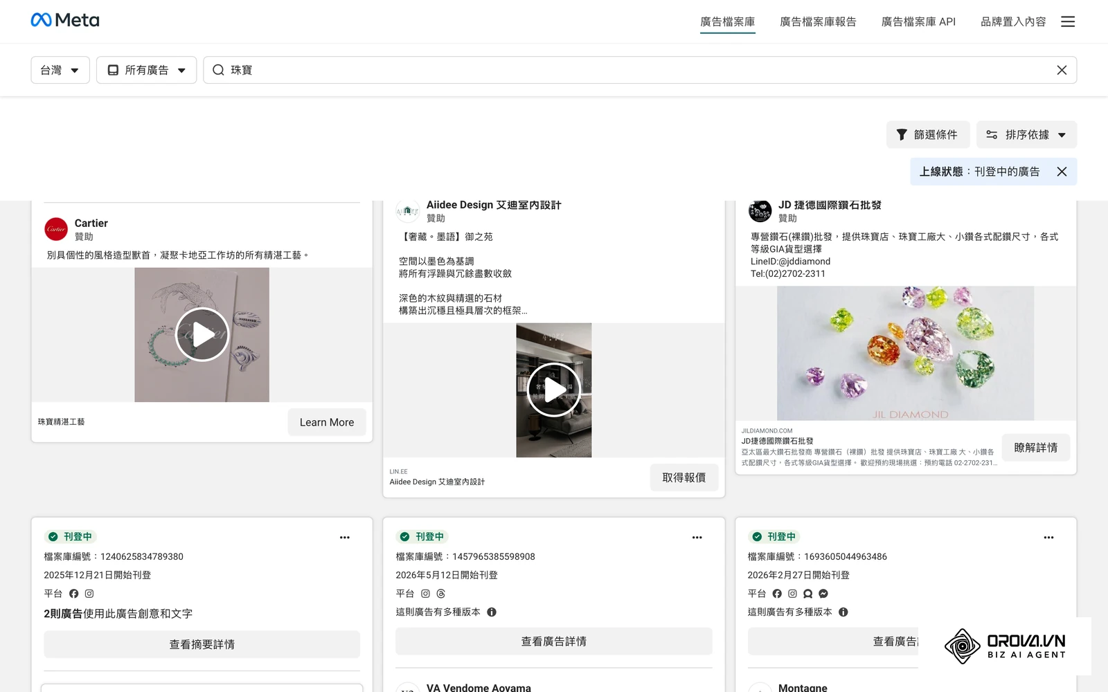Click Learn More on Cartier ad
The height and width of the screenshot is (692, 1108).
pyautogui.click(x=327, y=422)
